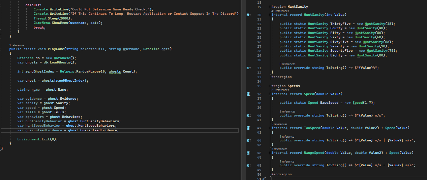Click the override margin icon on line 44

pos(248,140)
